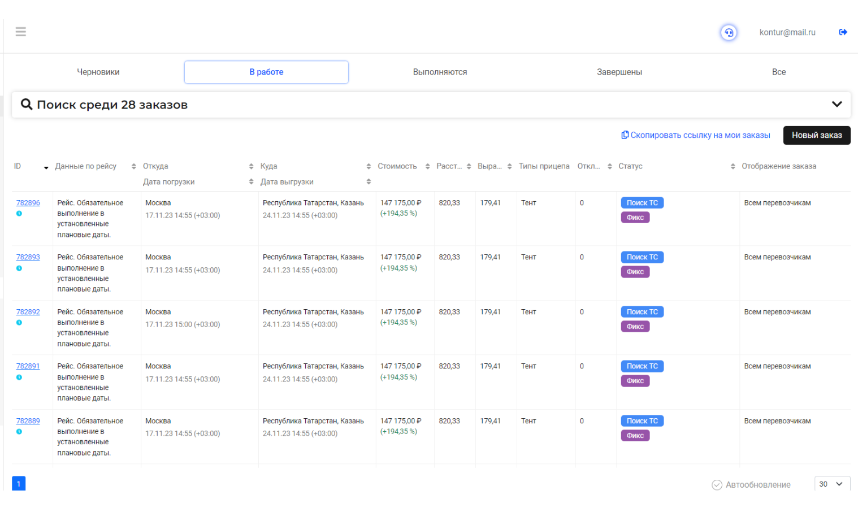Click 147 175,00 ₽ cost of order 782896
This screenshot has width=858, height=525.
click(x=401, y=203)
